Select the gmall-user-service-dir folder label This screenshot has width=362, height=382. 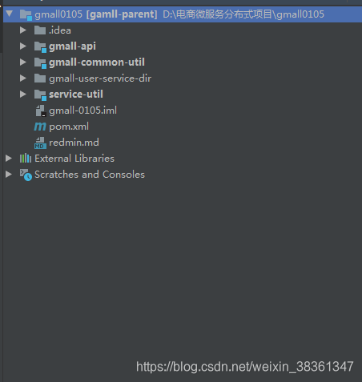coord(100,78)
